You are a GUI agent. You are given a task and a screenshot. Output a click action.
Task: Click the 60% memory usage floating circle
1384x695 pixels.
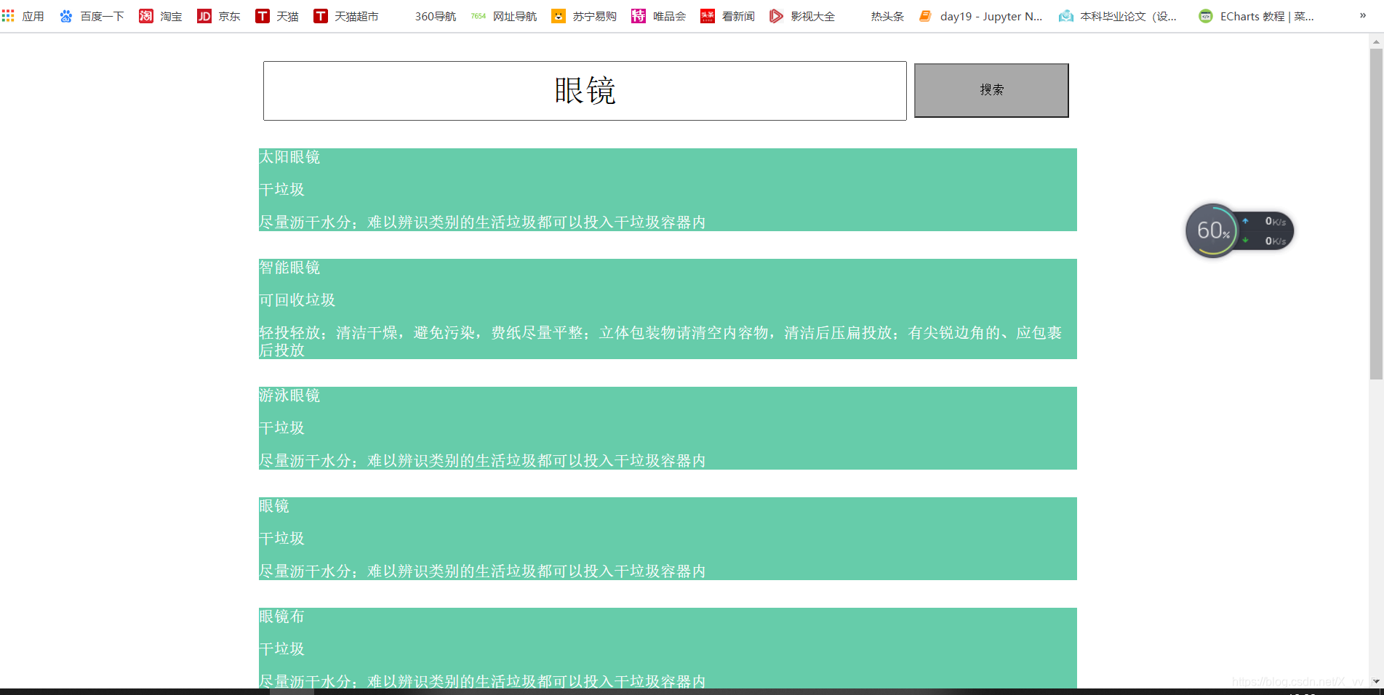click(x=1212, y=230)
